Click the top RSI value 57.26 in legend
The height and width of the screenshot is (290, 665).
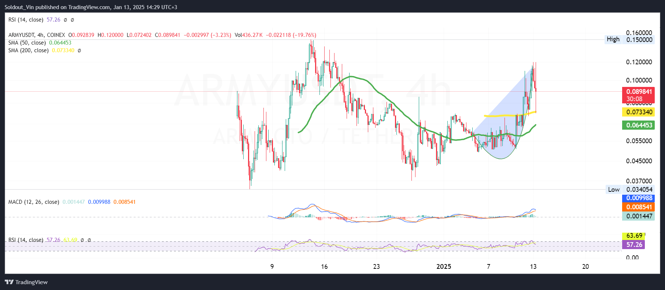(x=53, y=20)
